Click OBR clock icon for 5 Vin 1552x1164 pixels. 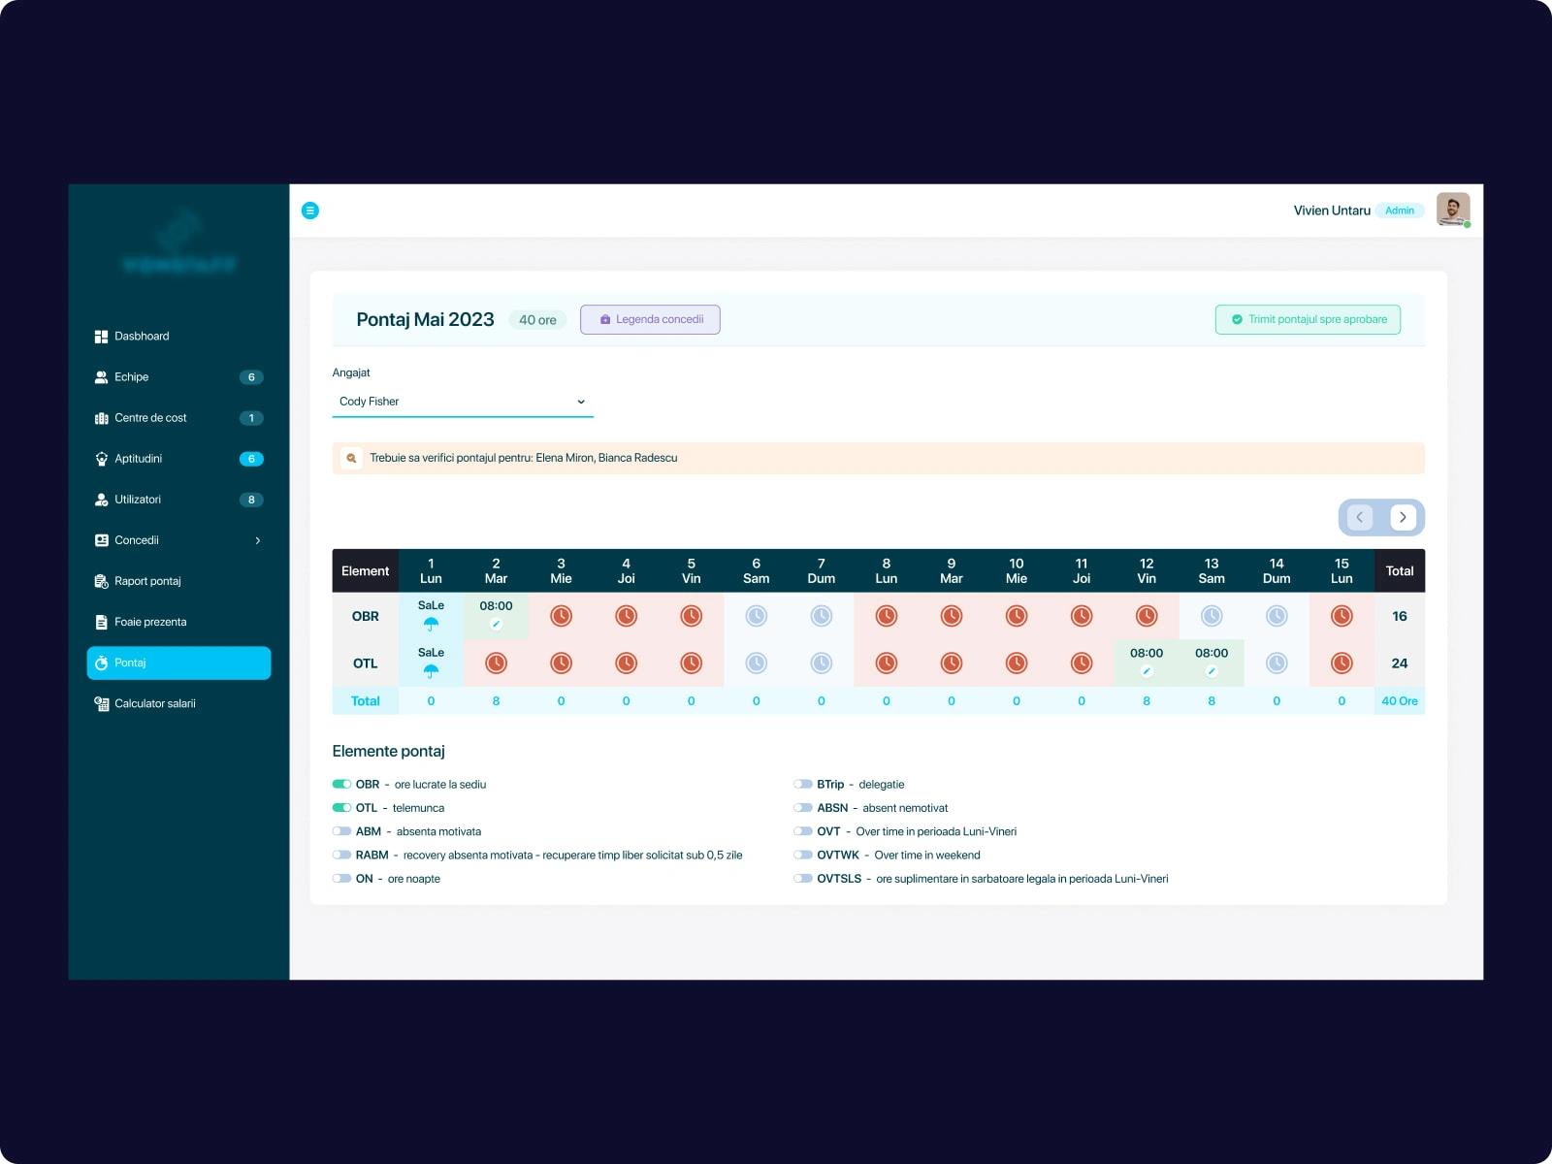(692, 616)
